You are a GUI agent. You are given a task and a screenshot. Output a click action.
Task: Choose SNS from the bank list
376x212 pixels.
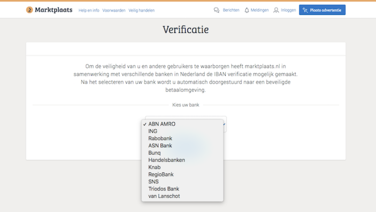coord(182,181)
